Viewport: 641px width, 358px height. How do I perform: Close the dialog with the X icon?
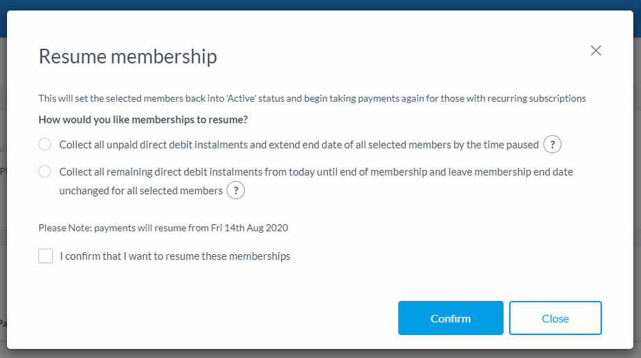(596, 50)
